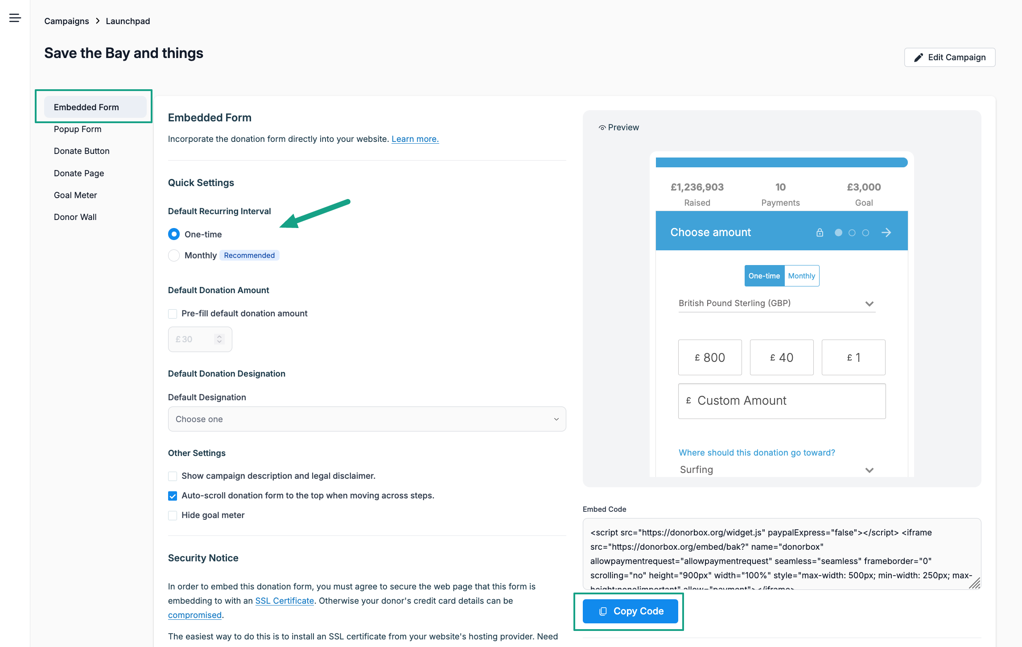Click the second step dot in preview header
This screenshot has width=1022, height=647.
click(x=852, y=232)
